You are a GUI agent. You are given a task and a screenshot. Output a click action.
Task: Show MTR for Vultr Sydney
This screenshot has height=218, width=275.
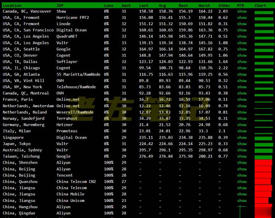coord(242,150)
